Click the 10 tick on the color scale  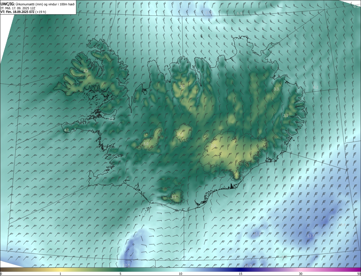180,274
